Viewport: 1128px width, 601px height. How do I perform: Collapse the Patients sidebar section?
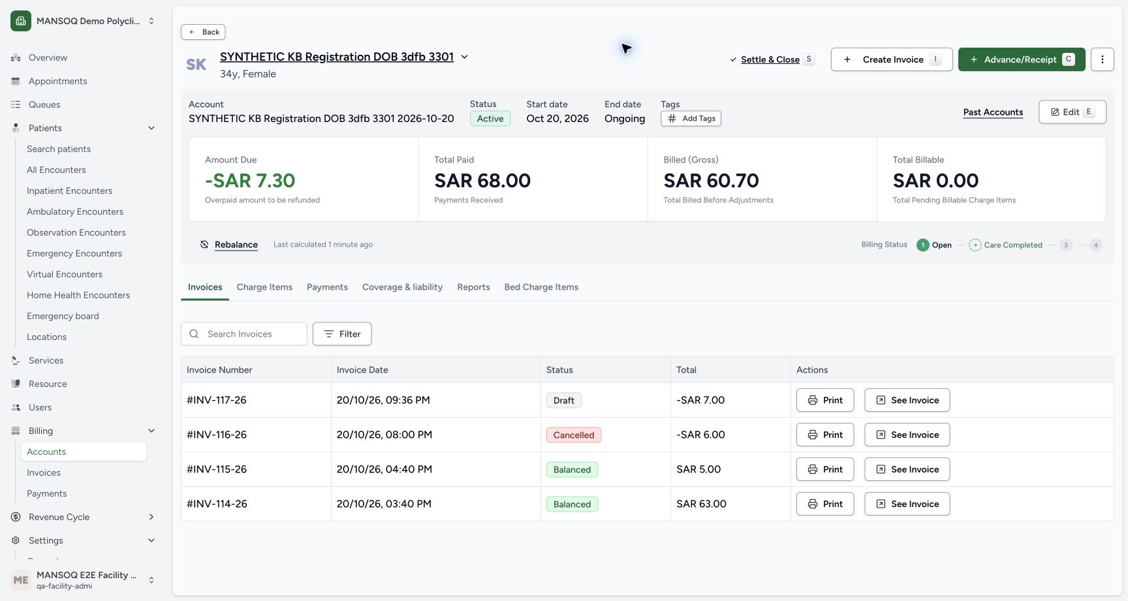(151, 128)
